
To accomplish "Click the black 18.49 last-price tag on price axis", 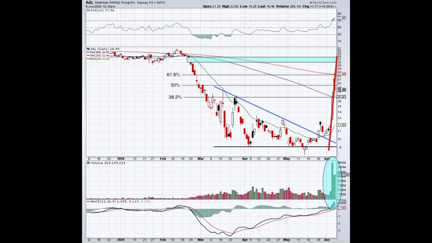I will pyautogui.click(x=341, y=90).
